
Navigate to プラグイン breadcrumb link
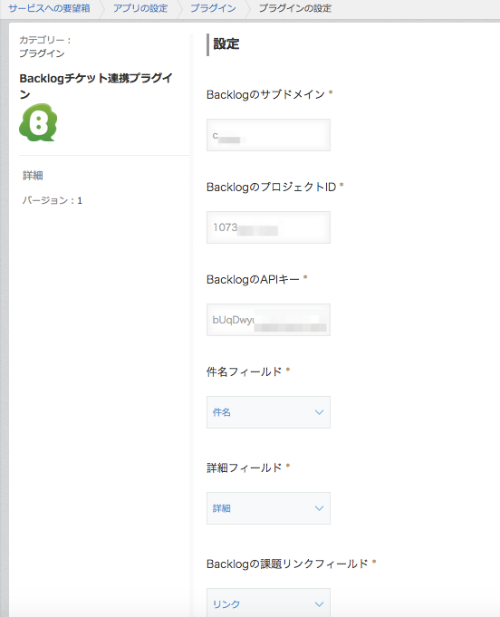213,8
